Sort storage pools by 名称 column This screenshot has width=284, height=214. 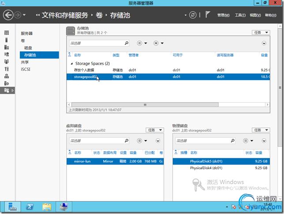tap(77, 55)
